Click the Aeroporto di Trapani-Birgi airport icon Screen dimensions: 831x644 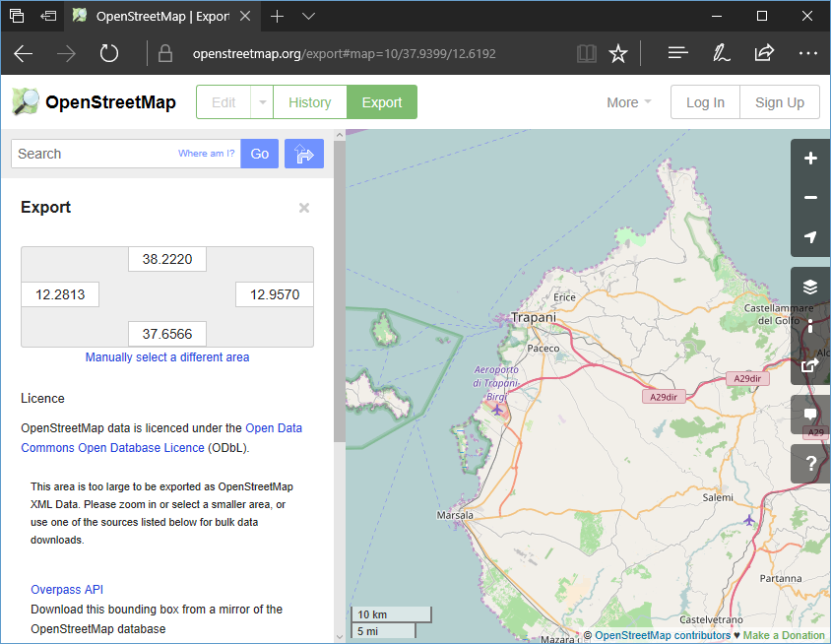(x=497, y=410)
